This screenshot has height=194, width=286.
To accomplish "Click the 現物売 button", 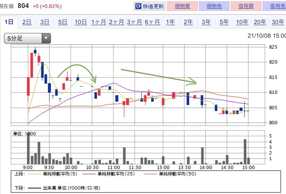I will (x=214, y=6).
